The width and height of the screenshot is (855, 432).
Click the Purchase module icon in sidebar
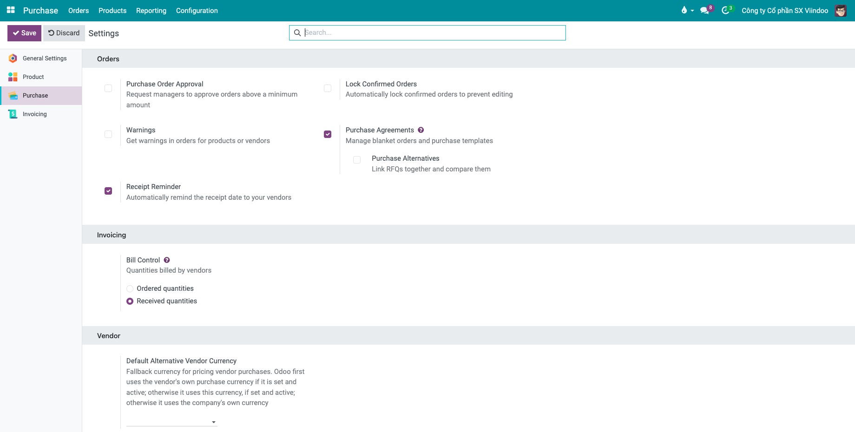click(13, 96)
